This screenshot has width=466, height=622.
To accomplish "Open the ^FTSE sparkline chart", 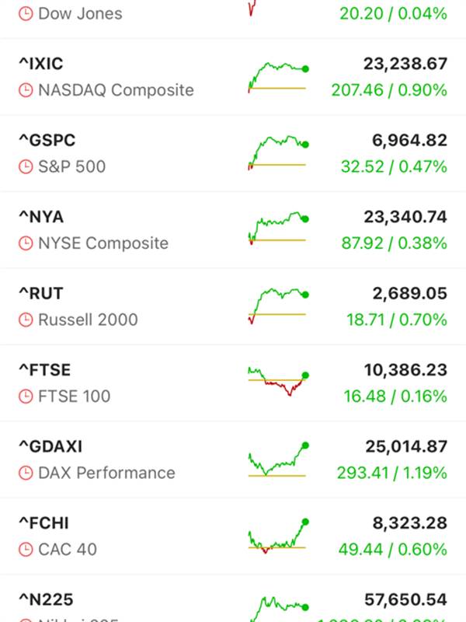I will pos(277,382).
